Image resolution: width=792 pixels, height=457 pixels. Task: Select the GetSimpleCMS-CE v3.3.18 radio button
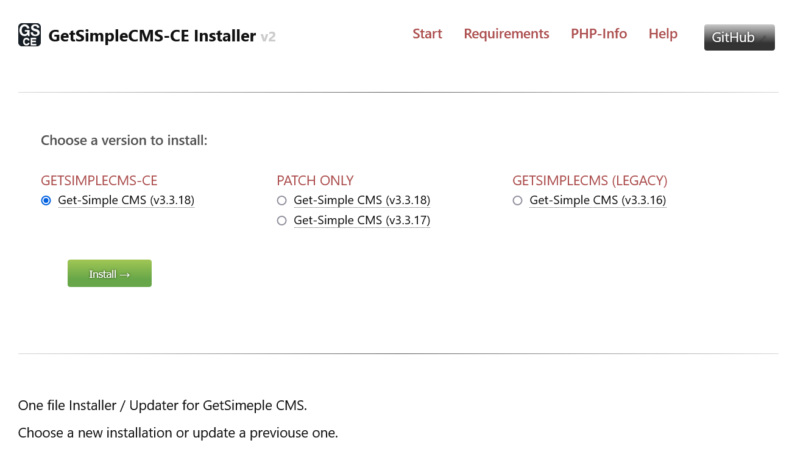(x=46, y=200)
